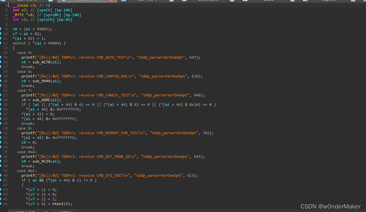
Task: Open function sub_9944 on line 20
Action: click(41, 81)
